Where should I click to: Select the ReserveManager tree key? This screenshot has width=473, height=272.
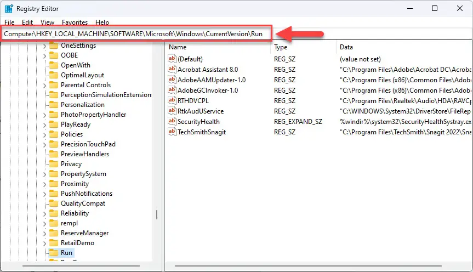(85, 233)
